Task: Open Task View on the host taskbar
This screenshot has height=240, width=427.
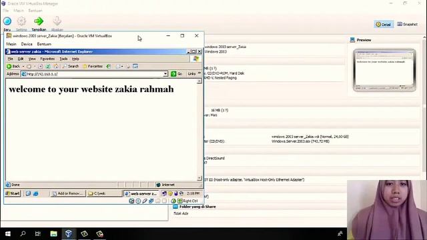Action: coord(38,234)
